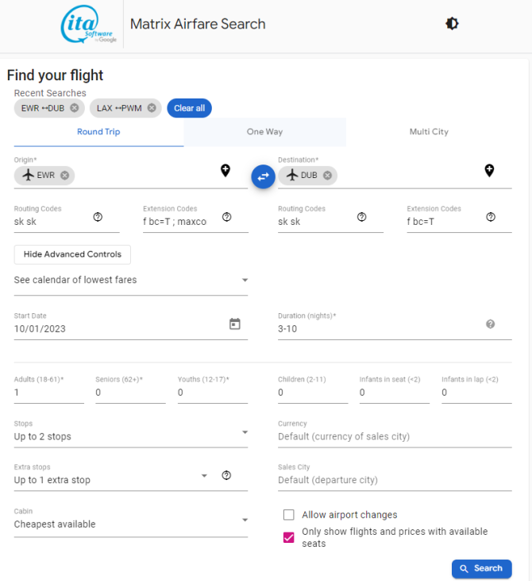Uncheck only show flights with available seats

289,537
